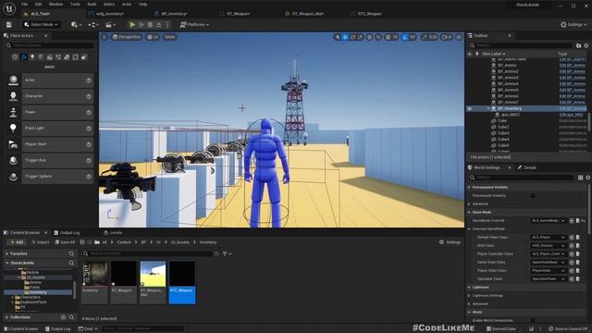Screen dimensions: 592x333
Task: Expand the Lightmass section
Action: tap(469, 288)
